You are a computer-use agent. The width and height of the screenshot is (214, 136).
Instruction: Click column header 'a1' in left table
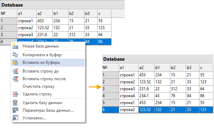[27, 14]
